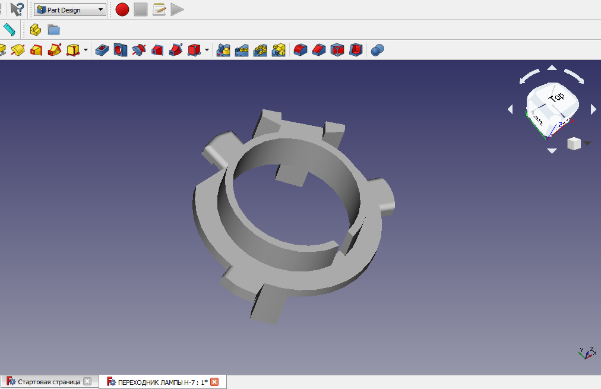Click the Boolean operation spheres icon
This screenshot has height=389, width=601.
[x=377, y=50]
